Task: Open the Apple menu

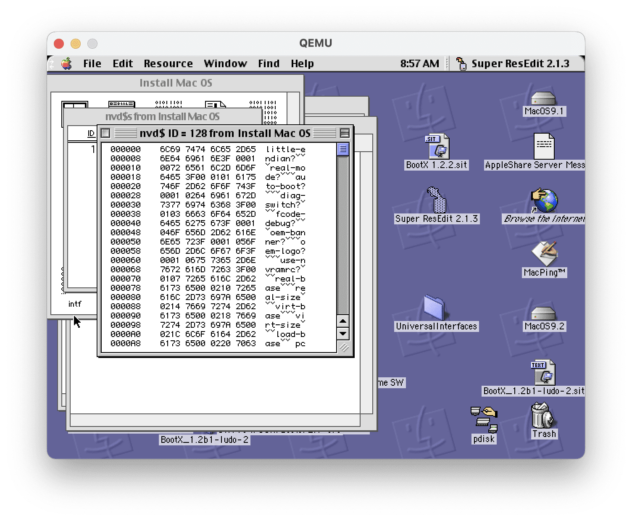Action: pyautogui.click(x=66, y=64)
